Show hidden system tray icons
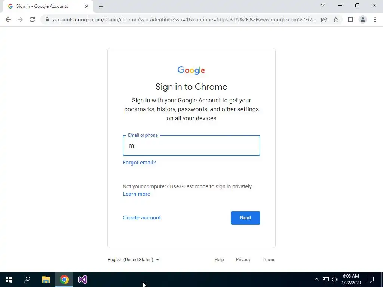The image size is (383, 287). click(316, 280)
